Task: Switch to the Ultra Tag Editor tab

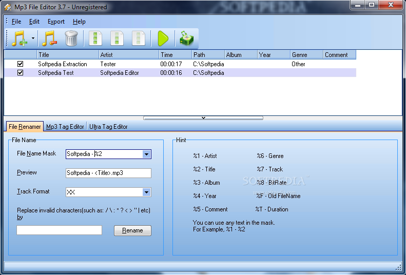Action: point(108,127)
